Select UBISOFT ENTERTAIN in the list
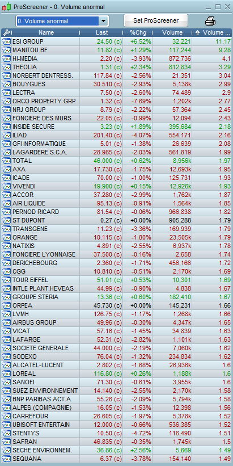 [41, 425]
